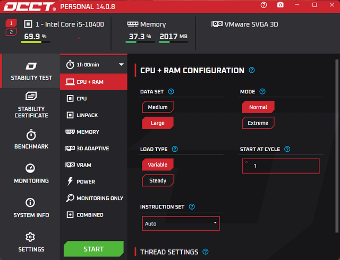Click the Start At Cycle input field
The width and height of the screenshot is (340, 260).
280,166
